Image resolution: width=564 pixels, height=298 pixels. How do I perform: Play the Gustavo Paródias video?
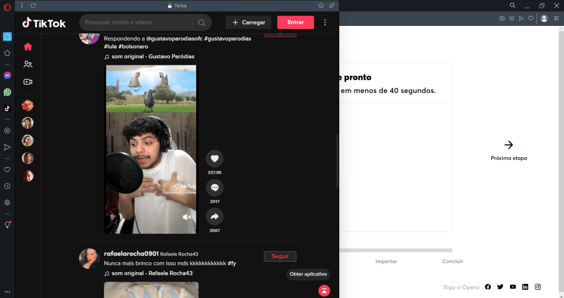pos(151,150)
